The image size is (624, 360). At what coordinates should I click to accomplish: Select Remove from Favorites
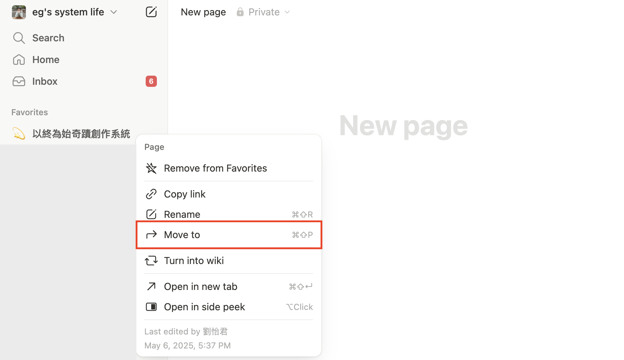(215, 168)
